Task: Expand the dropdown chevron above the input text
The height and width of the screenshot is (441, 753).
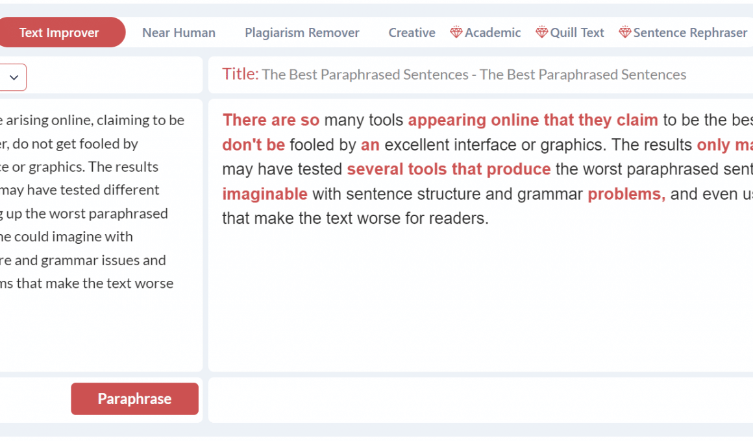Action: tap(14, 78)
